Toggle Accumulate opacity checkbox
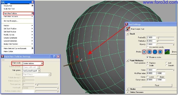This screenshot has width=178, height=95. (x=147, y=47)
